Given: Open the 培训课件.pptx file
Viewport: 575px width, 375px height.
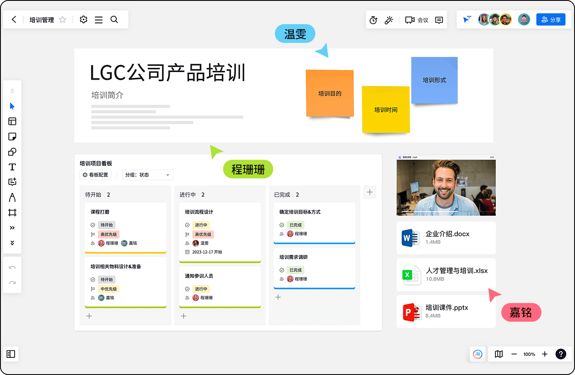Looking at the screenshot, I should coord(446,312).
